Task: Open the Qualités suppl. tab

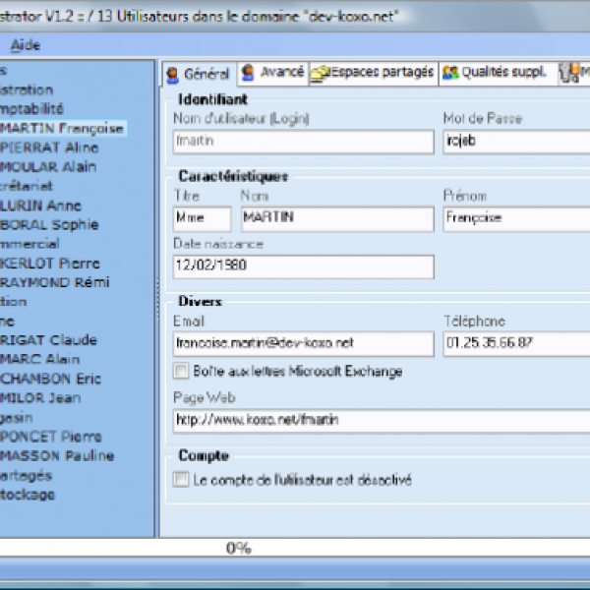Action: [497, 73]
